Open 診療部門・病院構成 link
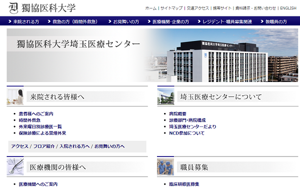300x187 pixels. click(187, 120)
